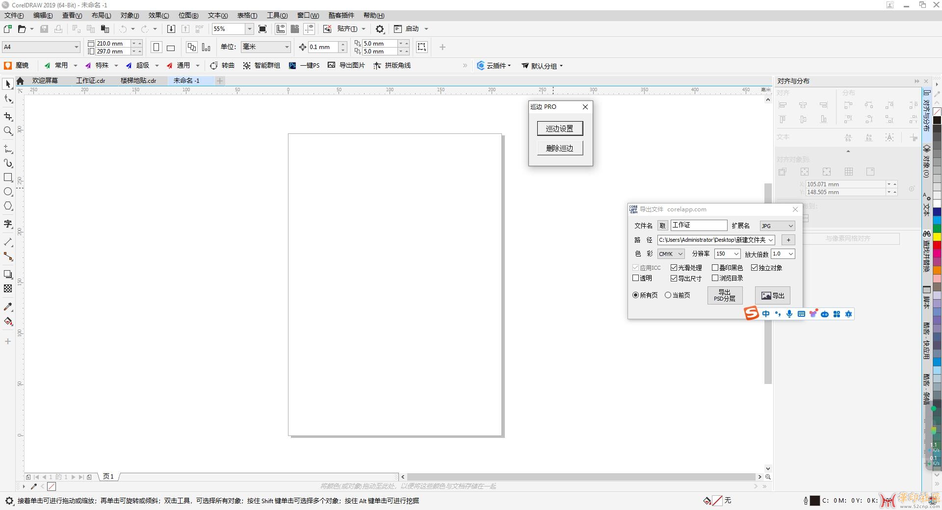Select the Zoom tool in toolbox
942x510 pixels.
[x=8, y=131]
